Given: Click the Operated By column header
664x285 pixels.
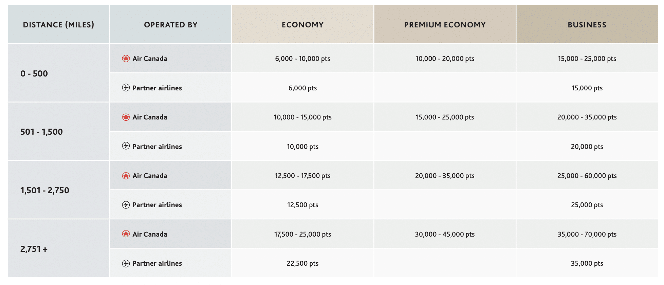Looking at the screenshot, I should [170, 25].
